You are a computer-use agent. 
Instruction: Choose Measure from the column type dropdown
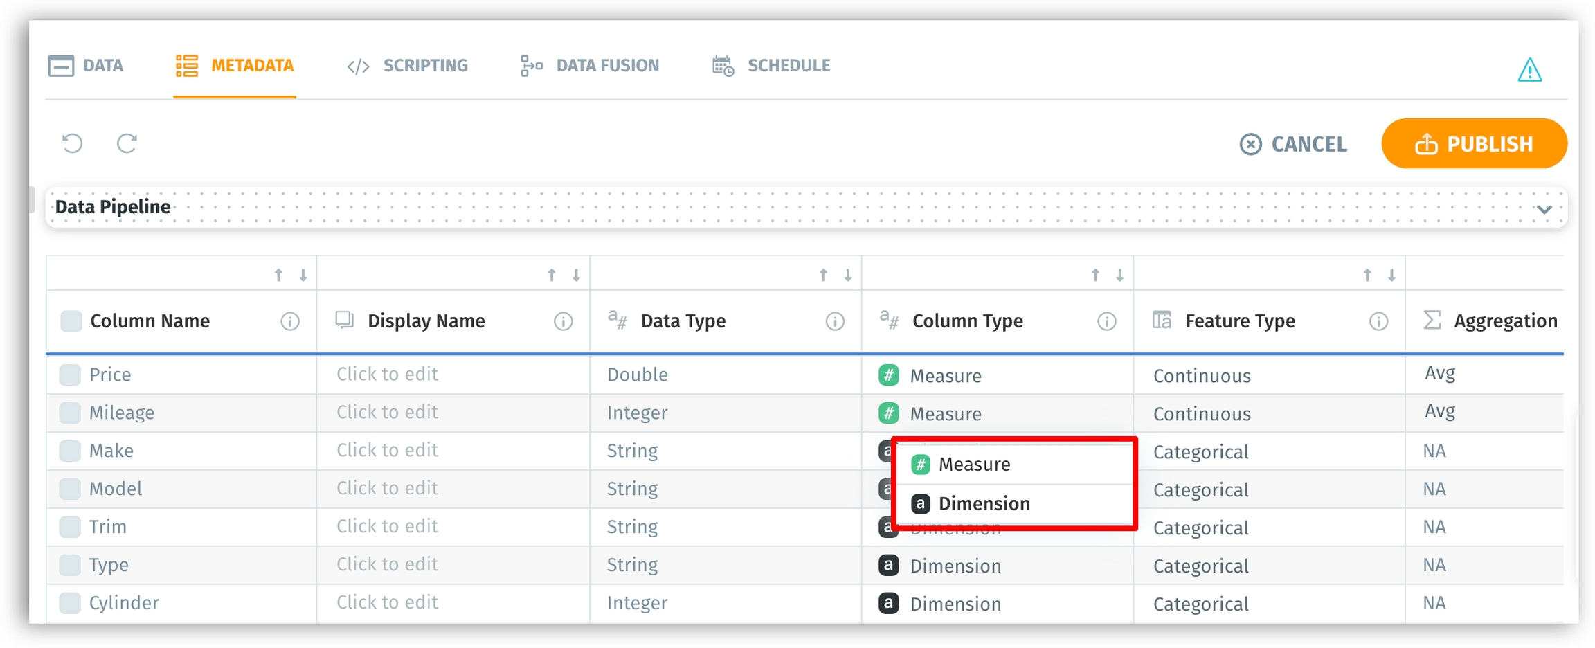click(x=973, y=465)
